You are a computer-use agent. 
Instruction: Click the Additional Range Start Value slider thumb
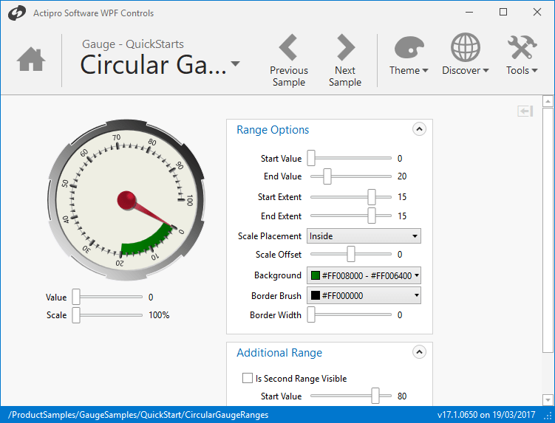375,396
